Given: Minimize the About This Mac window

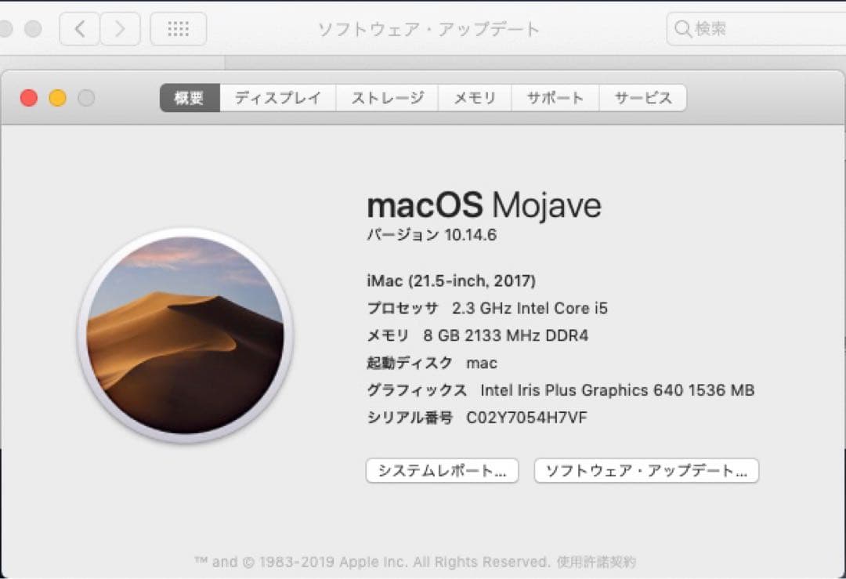Looking at the screenshot, I should tap(58, 98).
